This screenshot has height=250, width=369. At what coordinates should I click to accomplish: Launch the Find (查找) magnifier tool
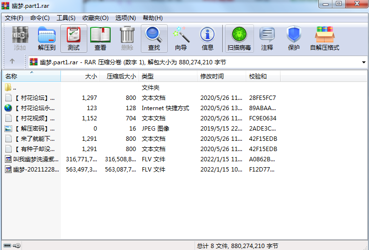pyautogui.click(x=154, y=38)
